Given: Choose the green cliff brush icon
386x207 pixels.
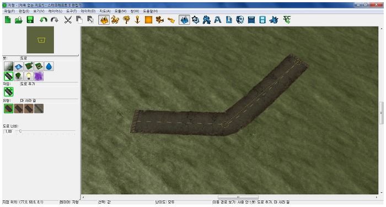Looking at the screenshot, I should [x=39, y=67].
